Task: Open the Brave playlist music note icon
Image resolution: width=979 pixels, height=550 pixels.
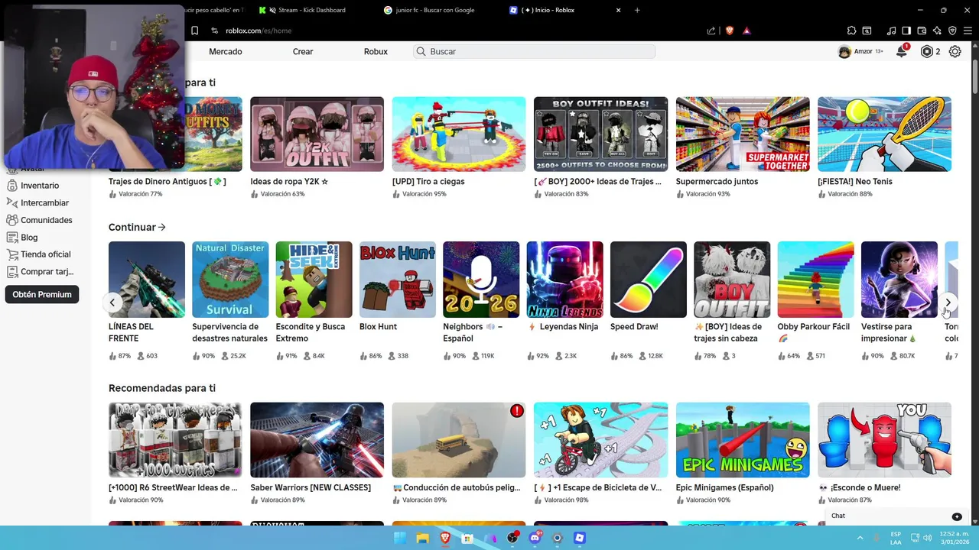Action: pos(891,31)
